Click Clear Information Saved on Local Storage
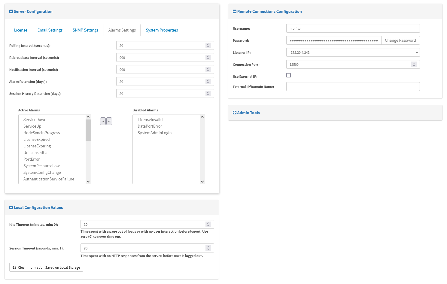 tap(49, 267)
